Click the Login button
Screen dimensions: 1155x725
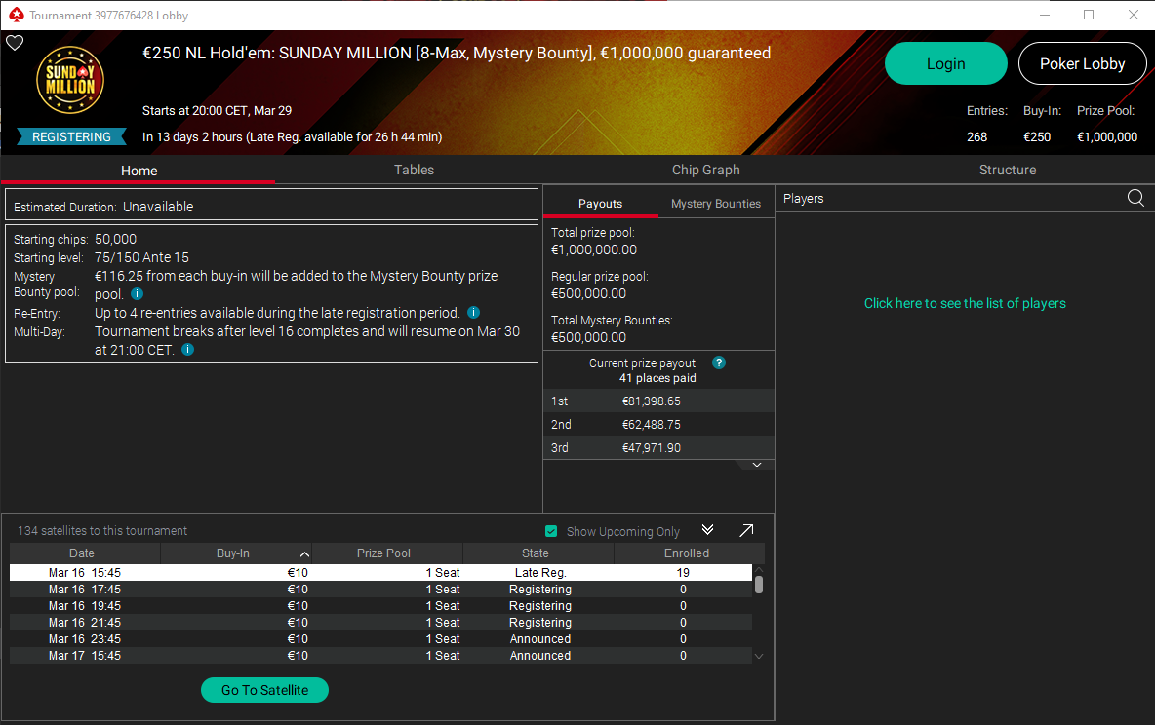pos(946,63)
